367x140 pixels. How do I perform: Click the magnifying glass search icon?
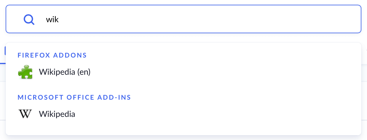[29, 20]
